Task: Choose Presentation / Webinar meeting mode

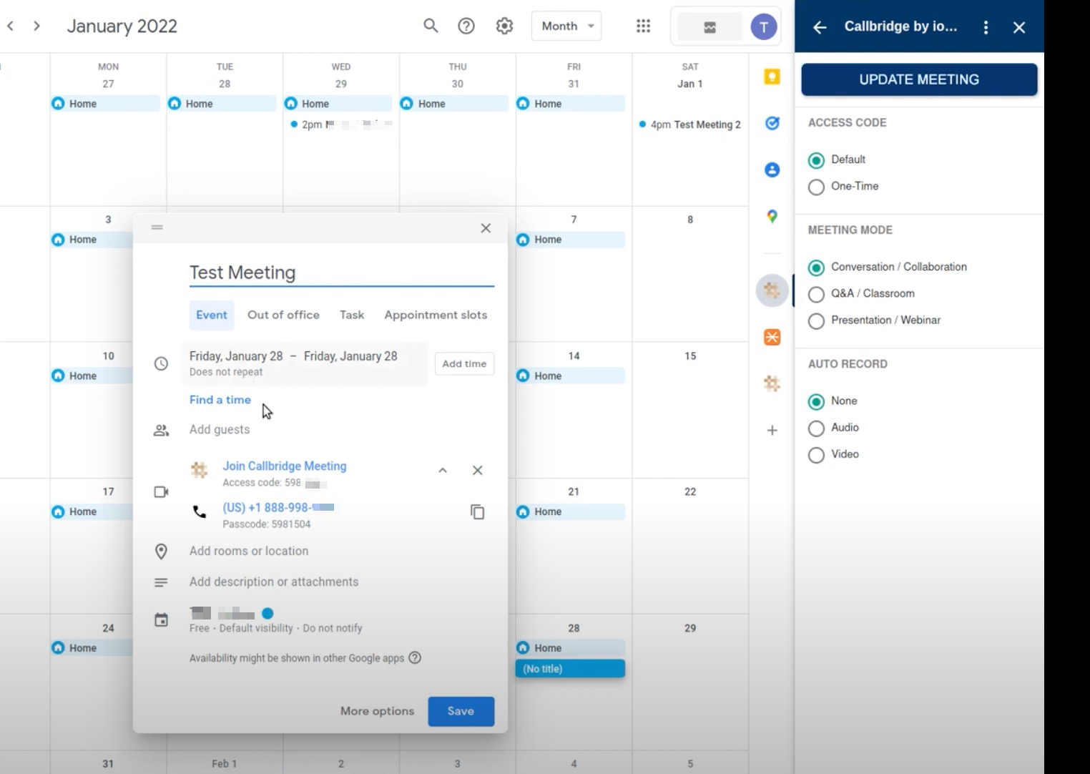Action: [816, 321]
